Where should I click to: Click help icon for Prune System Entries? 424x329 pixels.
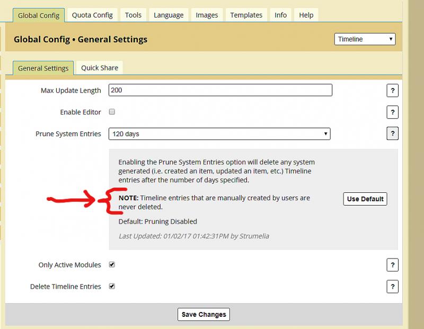[x=392, y=134]
